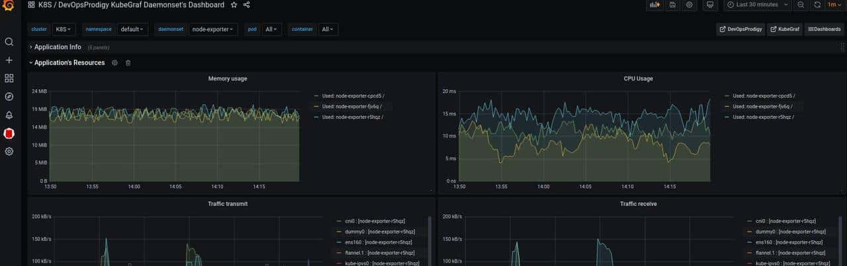Open the Explore compass icon
This screenshot has height=266, width=847.
(9, 96)
